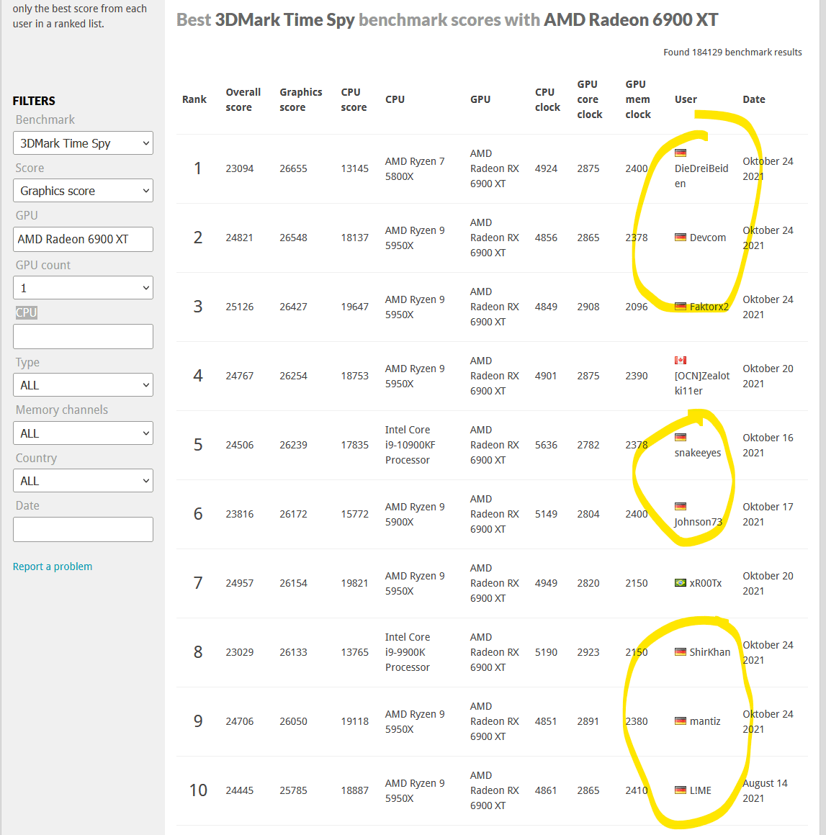The width and height of the screenshot is (826, 835).
Task: Open user Devcom's profile
Action: [x=708, y=238]
